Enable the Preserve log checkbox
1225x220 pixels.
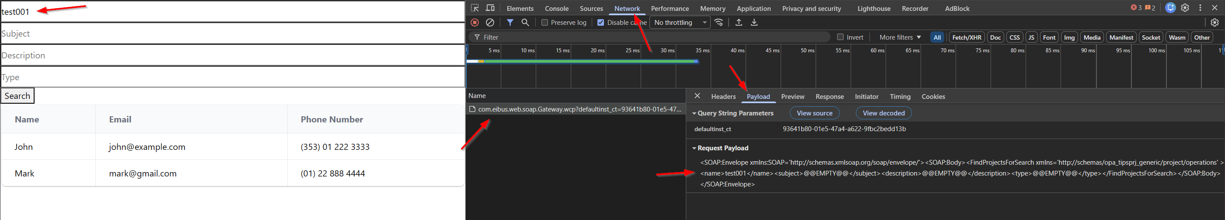click(x=545, y=22)
